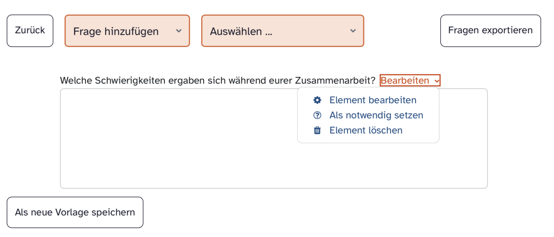Toggle the Bearbeiten action menu
The image size is (554, 237).
click(410, 81)
